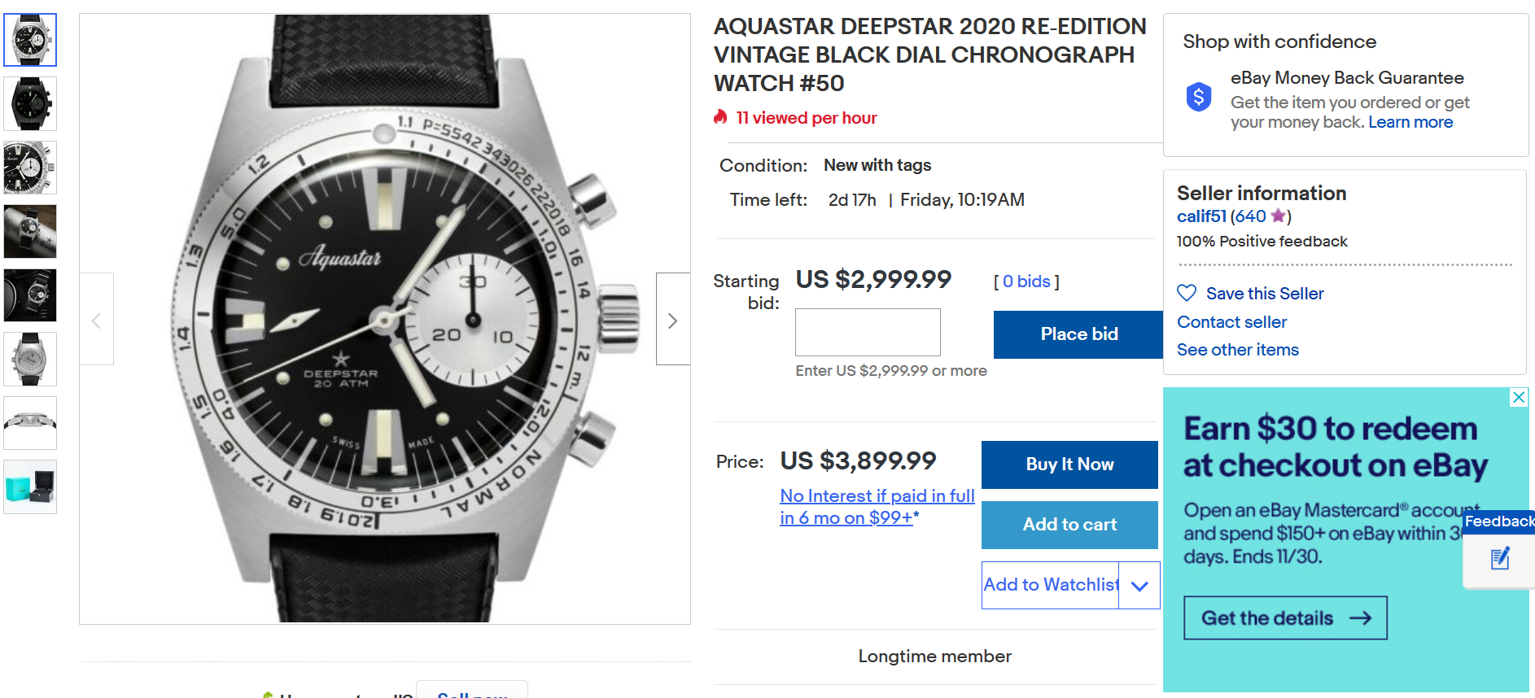
Task: Click the Place bid button
Action: [x=1078, y=334]
